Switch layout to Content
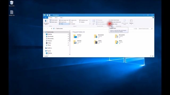The image size is (170, 95). (72, 24)
